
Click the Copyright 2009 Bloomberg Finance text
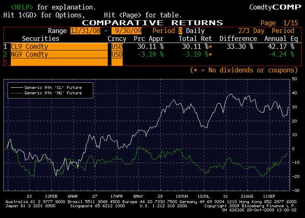coord(250,206)
